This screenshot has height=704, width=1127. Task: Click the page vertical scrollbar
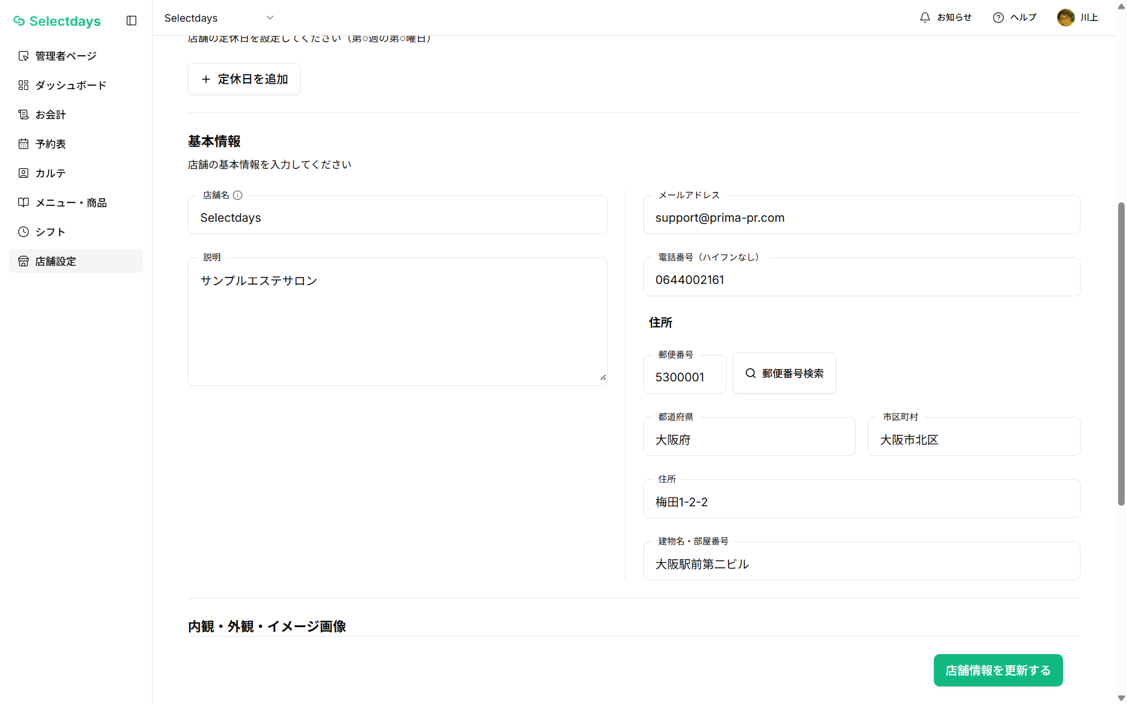[1121, 352]
